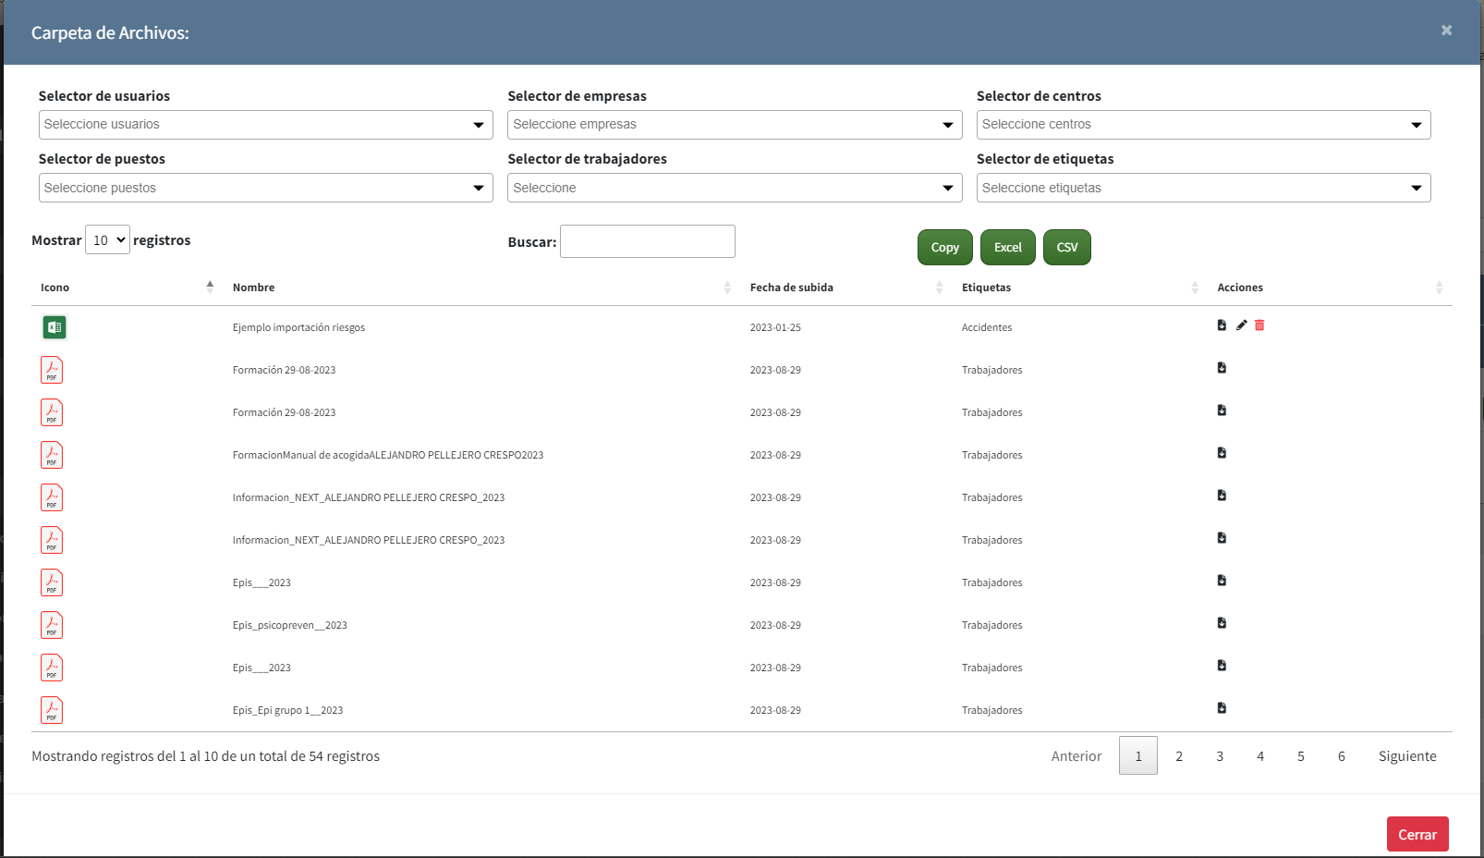Download the Ejemplo importación riesgos file
1484x858 pixels.
tap(1222, 325)
